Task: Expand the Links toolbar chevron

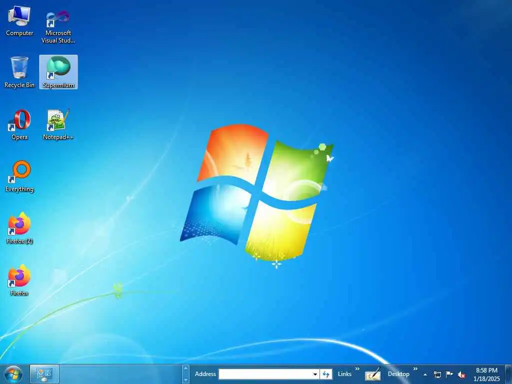Action: (x=357, y=369)
